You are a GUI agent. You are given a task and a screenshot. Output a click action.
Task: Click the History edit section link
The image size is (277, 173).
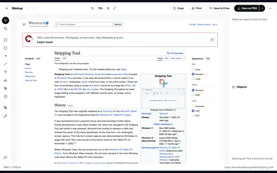[x=70, y=106]
